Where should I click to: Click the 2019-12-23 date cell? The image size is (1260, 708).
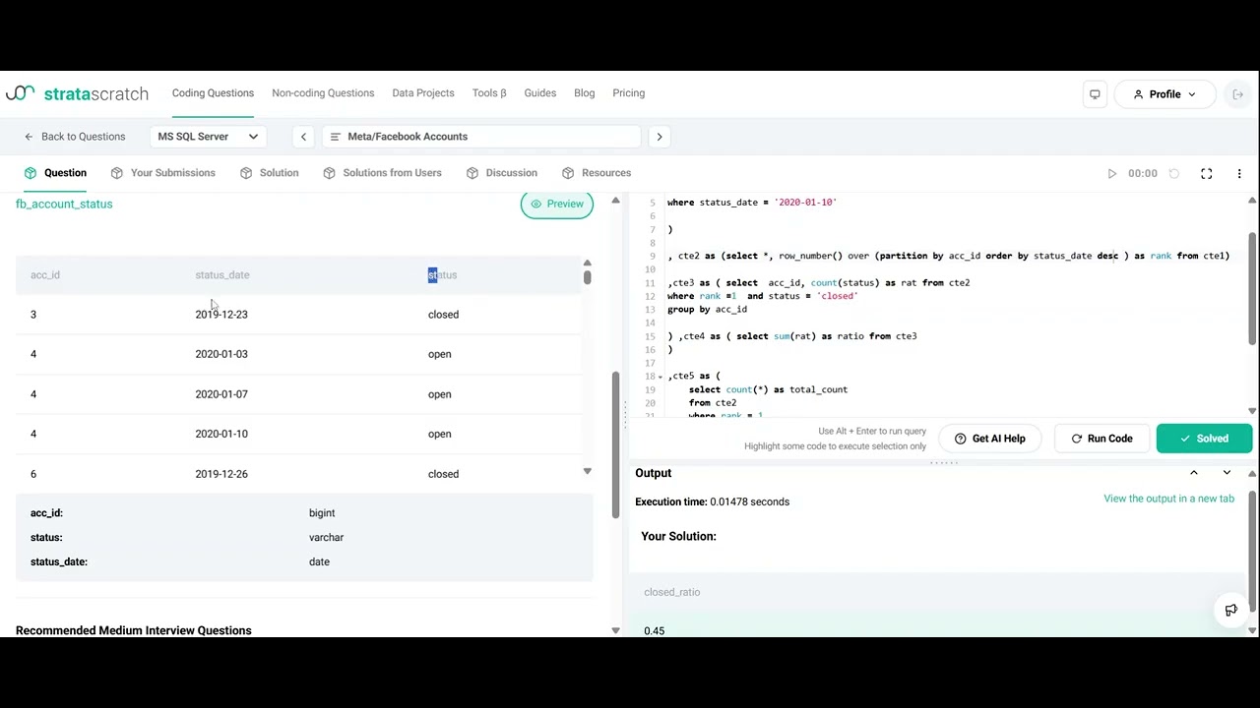tap(221, 315)
